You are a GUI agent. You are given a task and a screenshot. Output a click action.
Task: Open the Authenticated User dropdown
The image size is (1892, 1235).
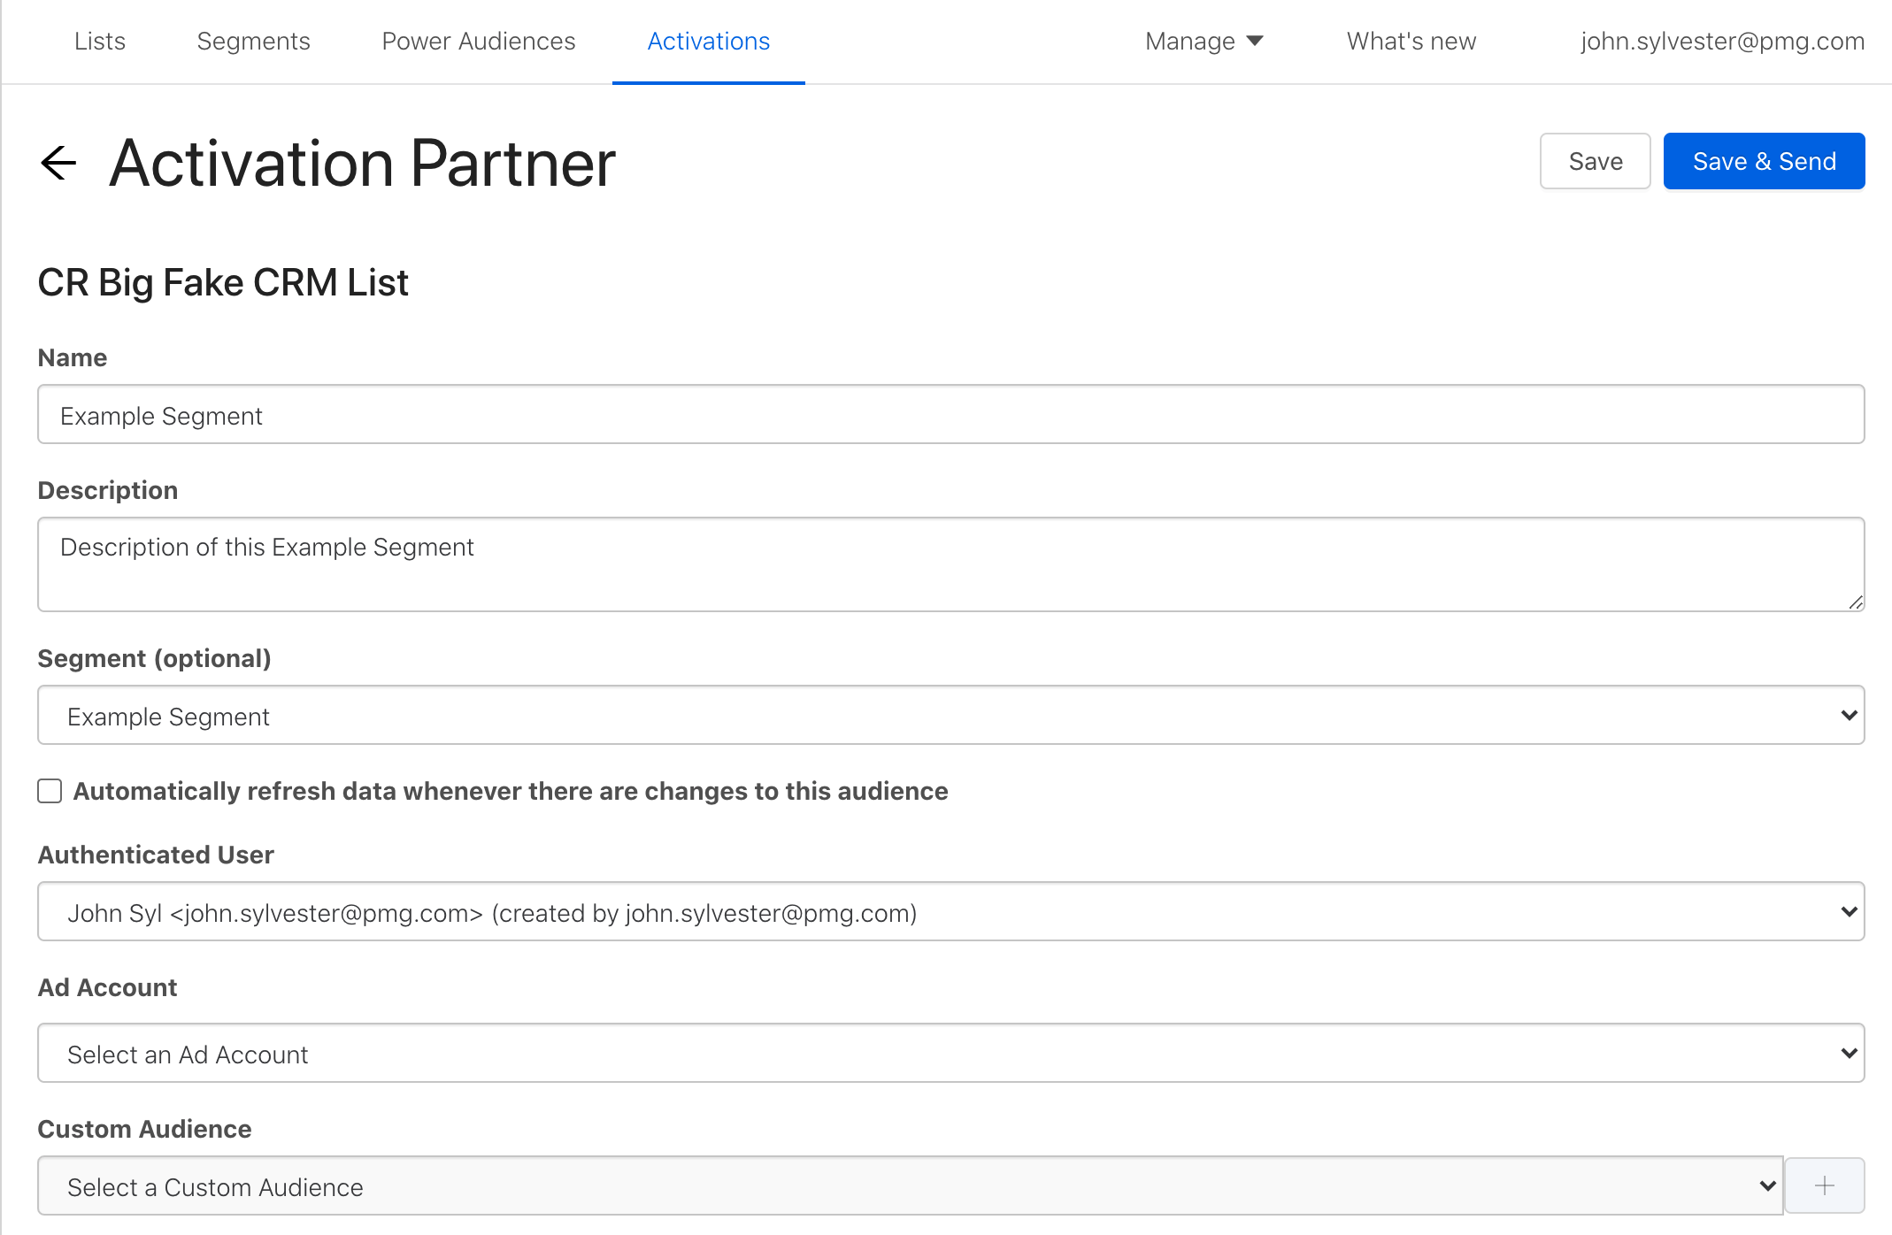[x=950, y=911]
